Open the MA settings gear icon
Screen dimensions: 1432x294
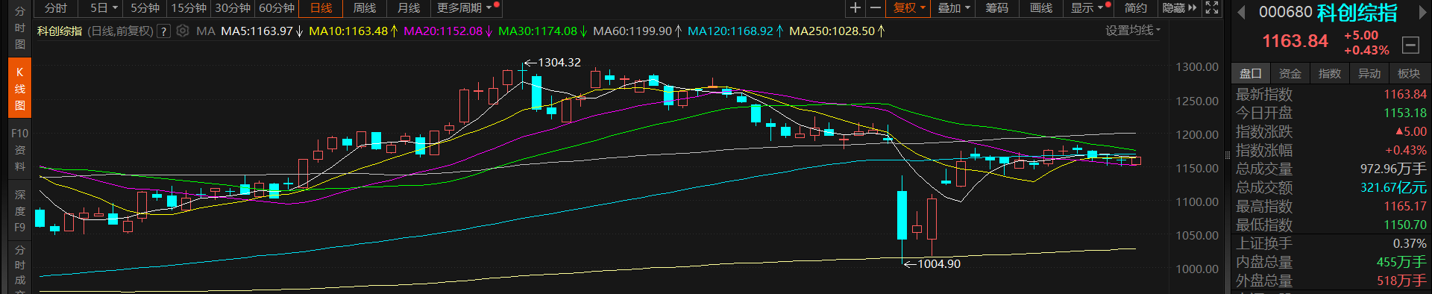click(x=183, y=31)
